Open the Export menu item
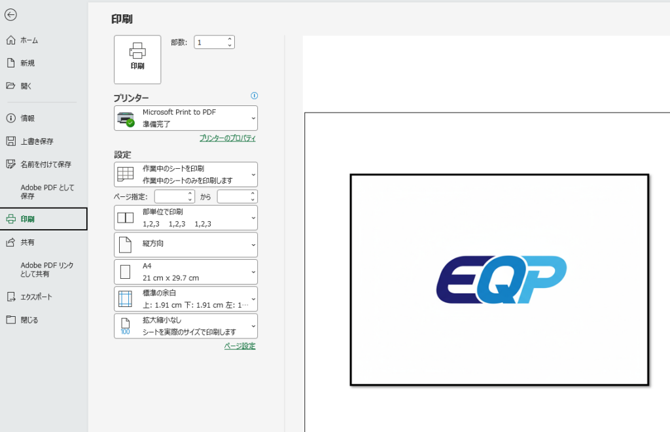The width and height of the screenshot is (670, 432). point(36,297)
